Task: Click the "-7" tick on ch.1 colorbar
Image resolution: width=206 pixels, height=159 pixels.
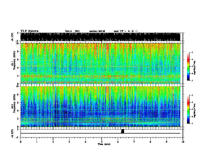Action: 192,81
